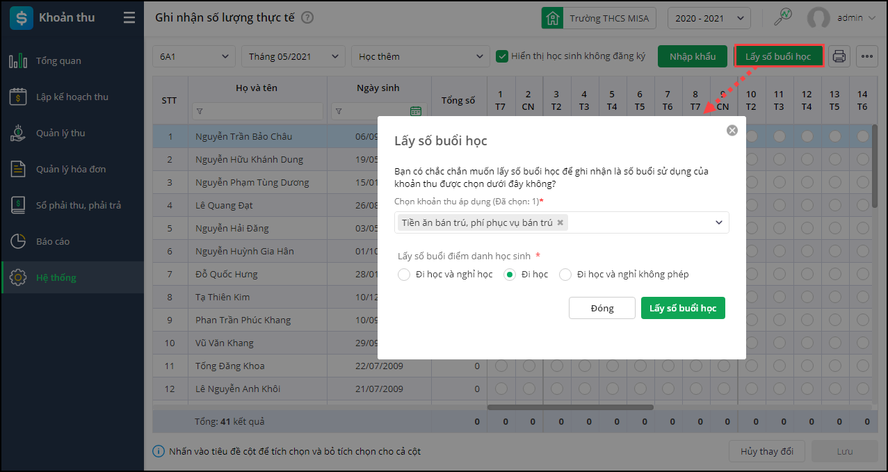The width and height of the screenshot is (888, 472).
Task: Click the admin user avatar
Action: 818,18
